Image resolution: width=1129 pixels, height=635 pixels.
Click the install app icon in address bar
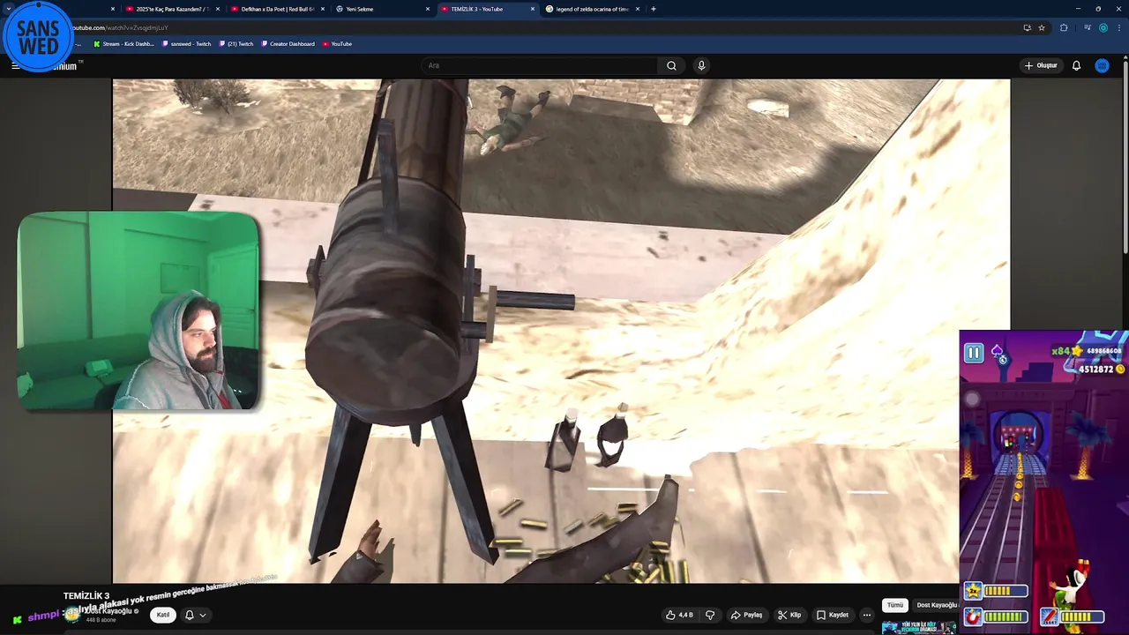point(1027,27)
